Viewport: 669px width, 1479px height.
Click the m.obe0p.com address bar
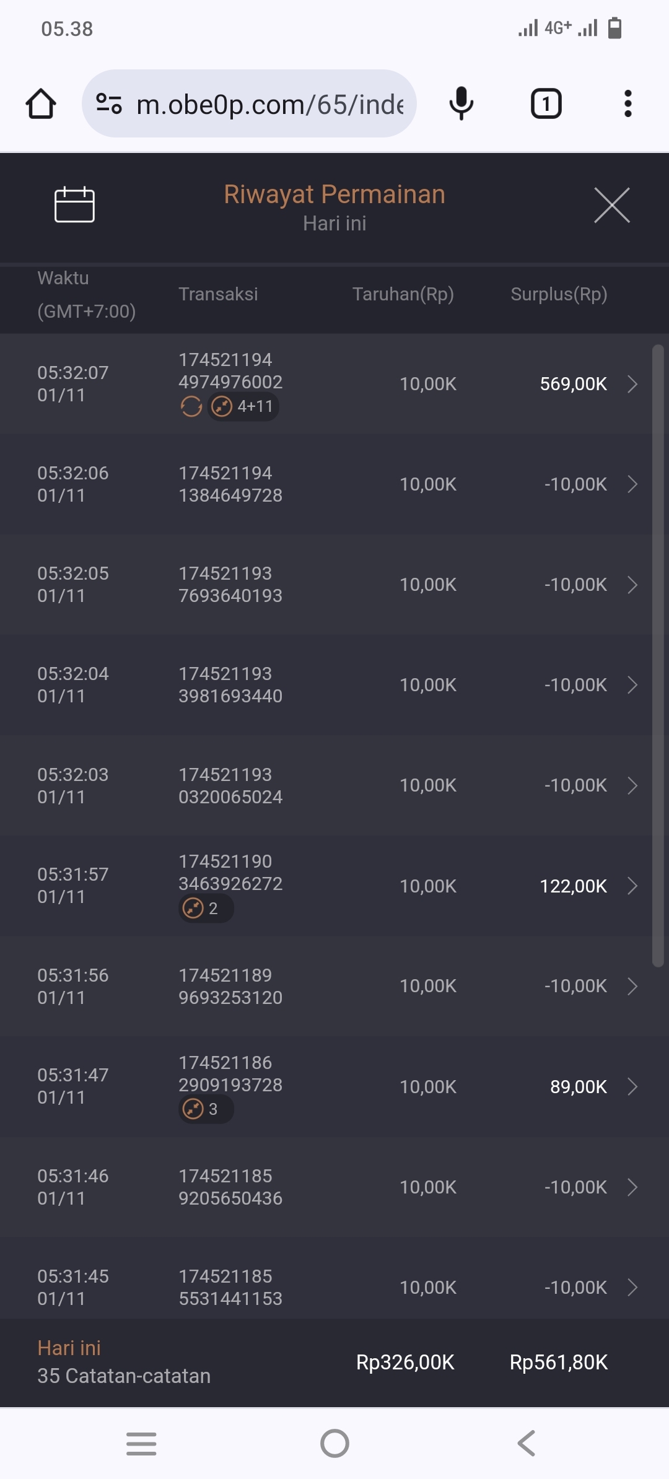click(x=269, y=104)
